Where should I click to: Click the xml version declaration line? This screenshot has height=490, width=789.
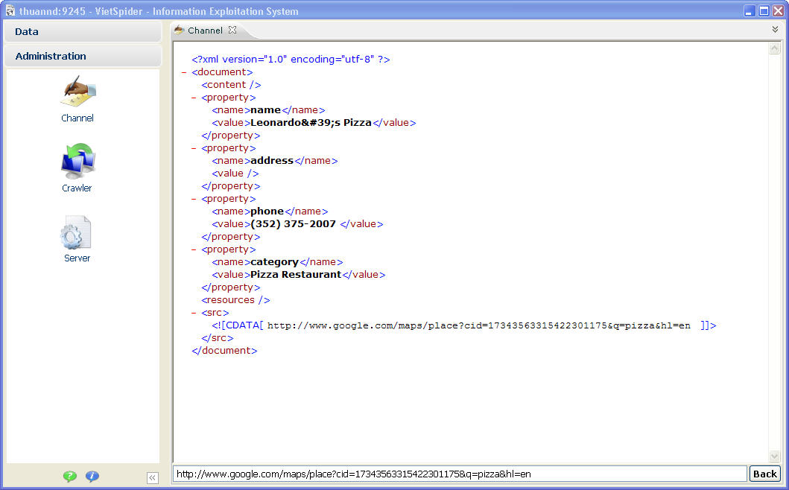(291, 60)
